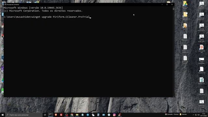Click the command prompt vertical scrollbar
The image size is (208, 117).
[174, 52]
